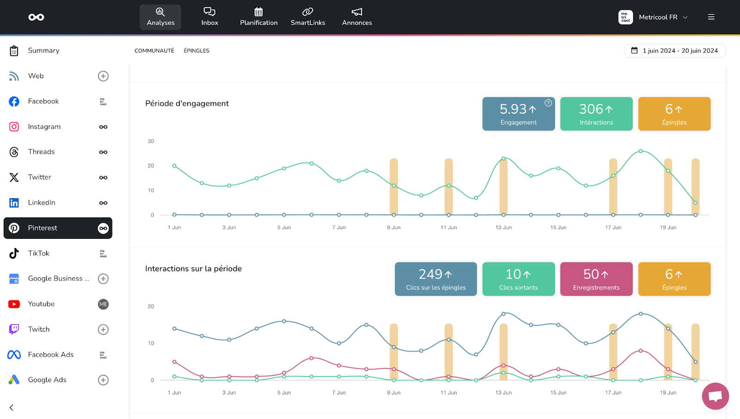Open the Annonces megaphone section
The image size is (740, 419).
357,17
